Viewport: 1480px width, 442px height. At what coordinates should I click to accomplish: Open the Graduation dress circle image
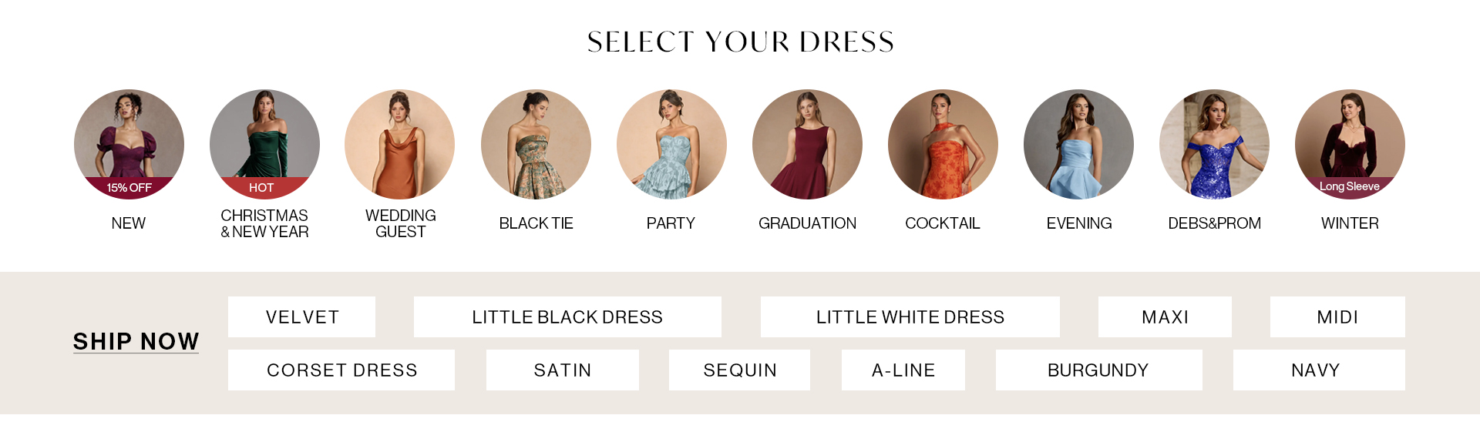[x=807, y=145]
